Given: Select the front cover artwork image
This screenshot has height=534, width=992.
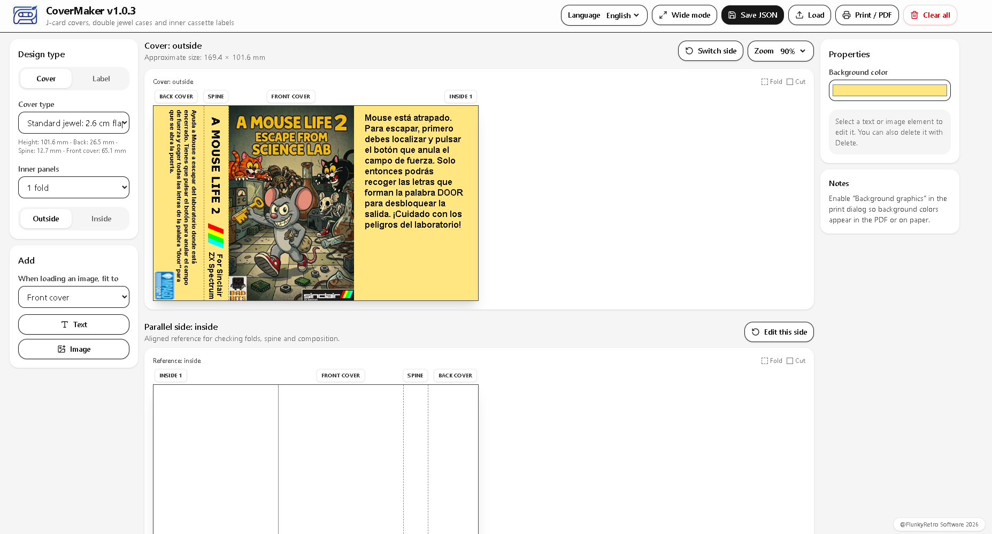Looking at the screenshot, I should 291,203.
